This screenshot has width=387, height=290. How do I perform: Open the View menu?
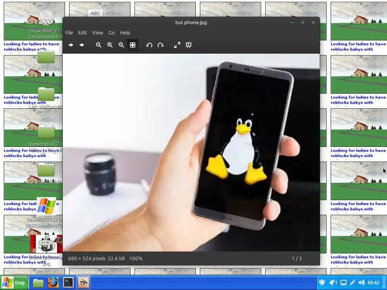click(x=98, y=32)
